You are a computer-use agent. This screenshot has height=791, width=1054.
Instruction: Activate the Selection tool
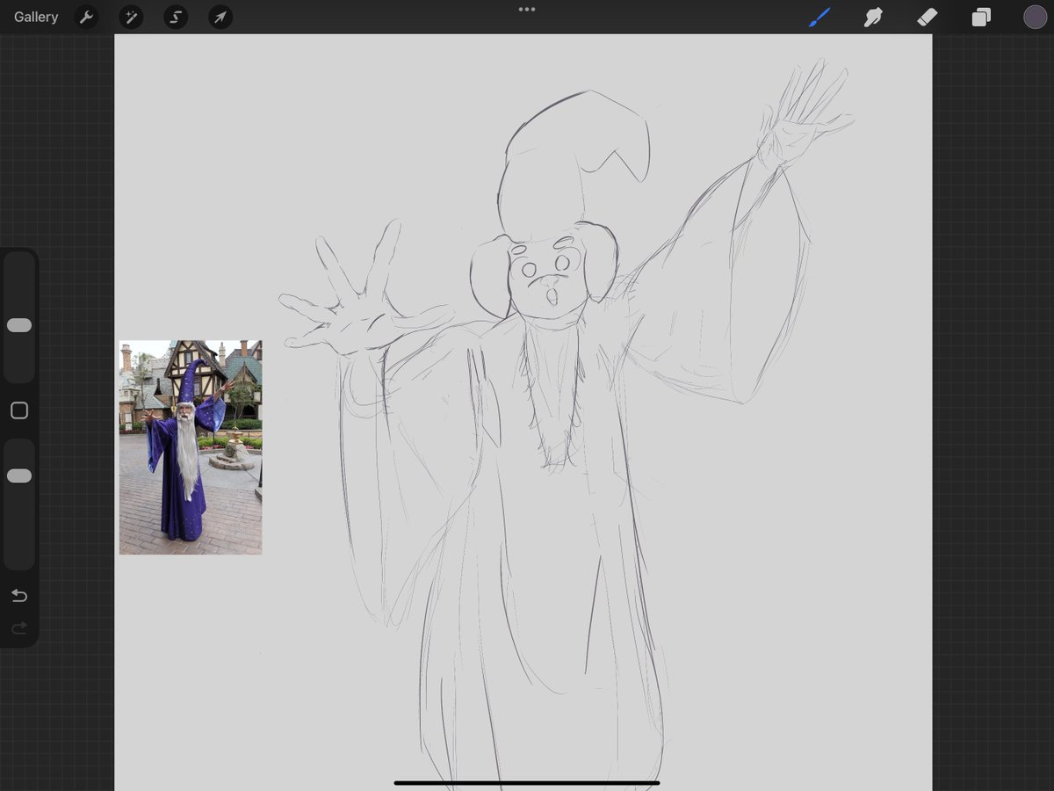click(x=176, y=17)
